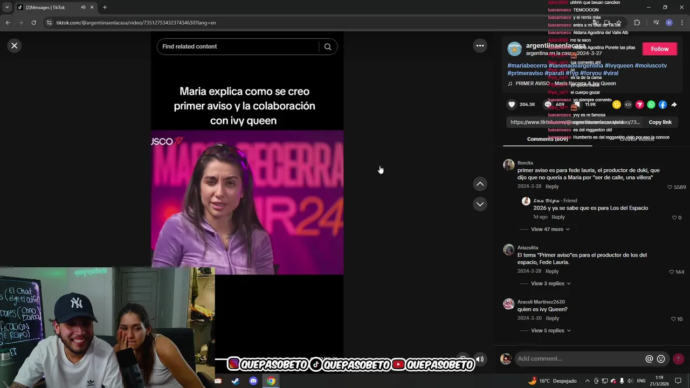Screen dimensions: 690x388
Task: Like the video with the heart icon
Action: click(512, 105)
